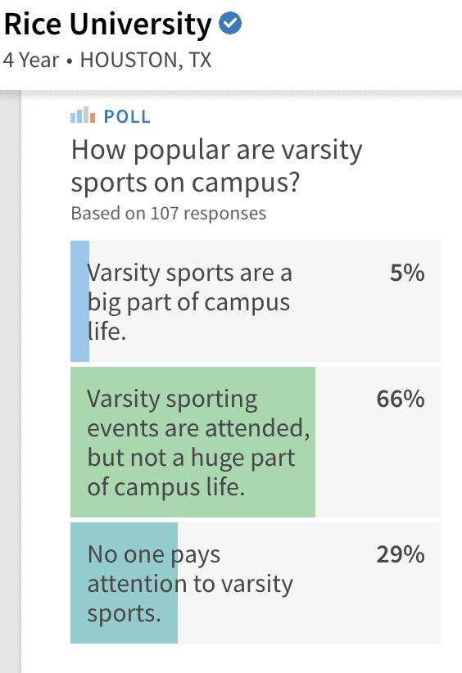
Task: Click the poll question heading text
Action: coord(216,166)
